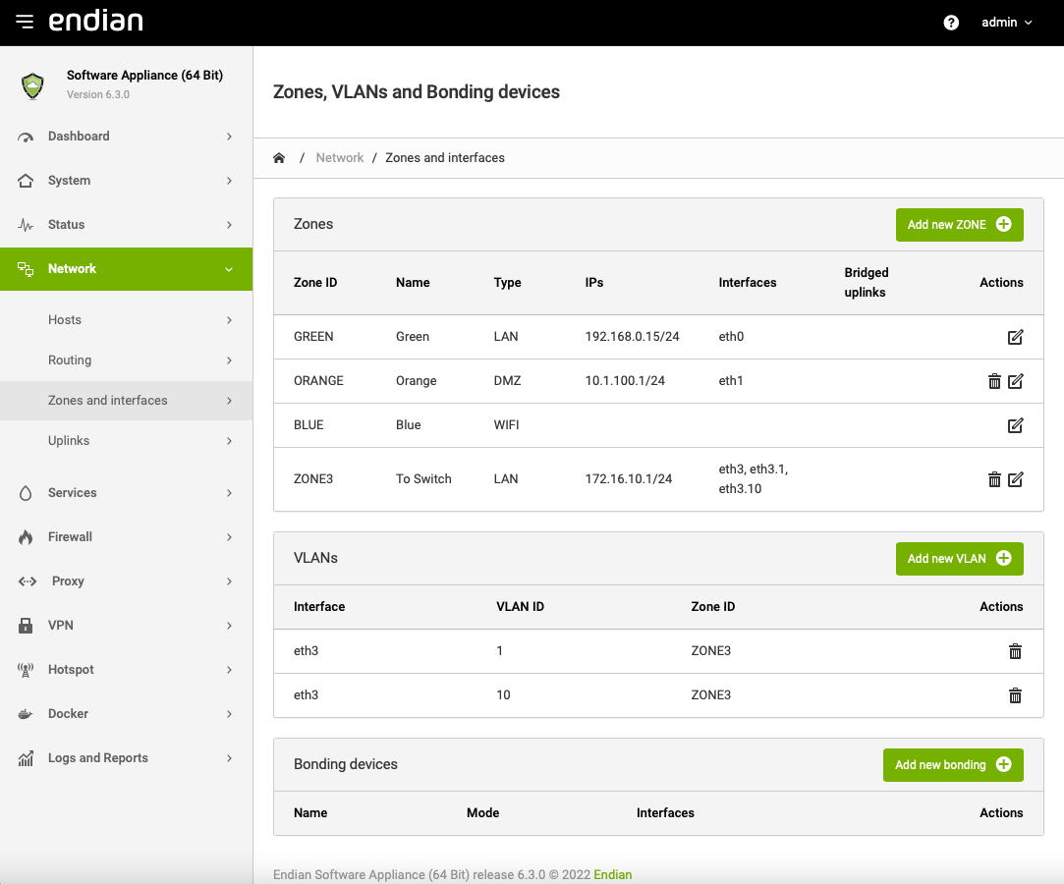Click the eth0 interface cell
1064x884 pixels.
(x=731, y=337)
